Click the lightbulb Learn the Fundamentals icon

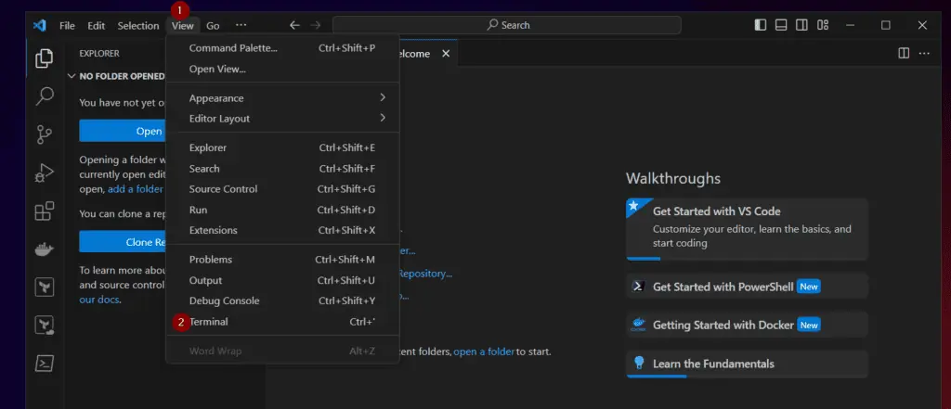[638, 364]
